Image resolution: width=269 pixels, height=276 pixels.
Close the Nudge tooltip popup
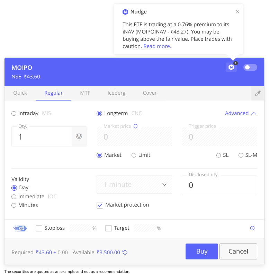[x=237, y=11]
